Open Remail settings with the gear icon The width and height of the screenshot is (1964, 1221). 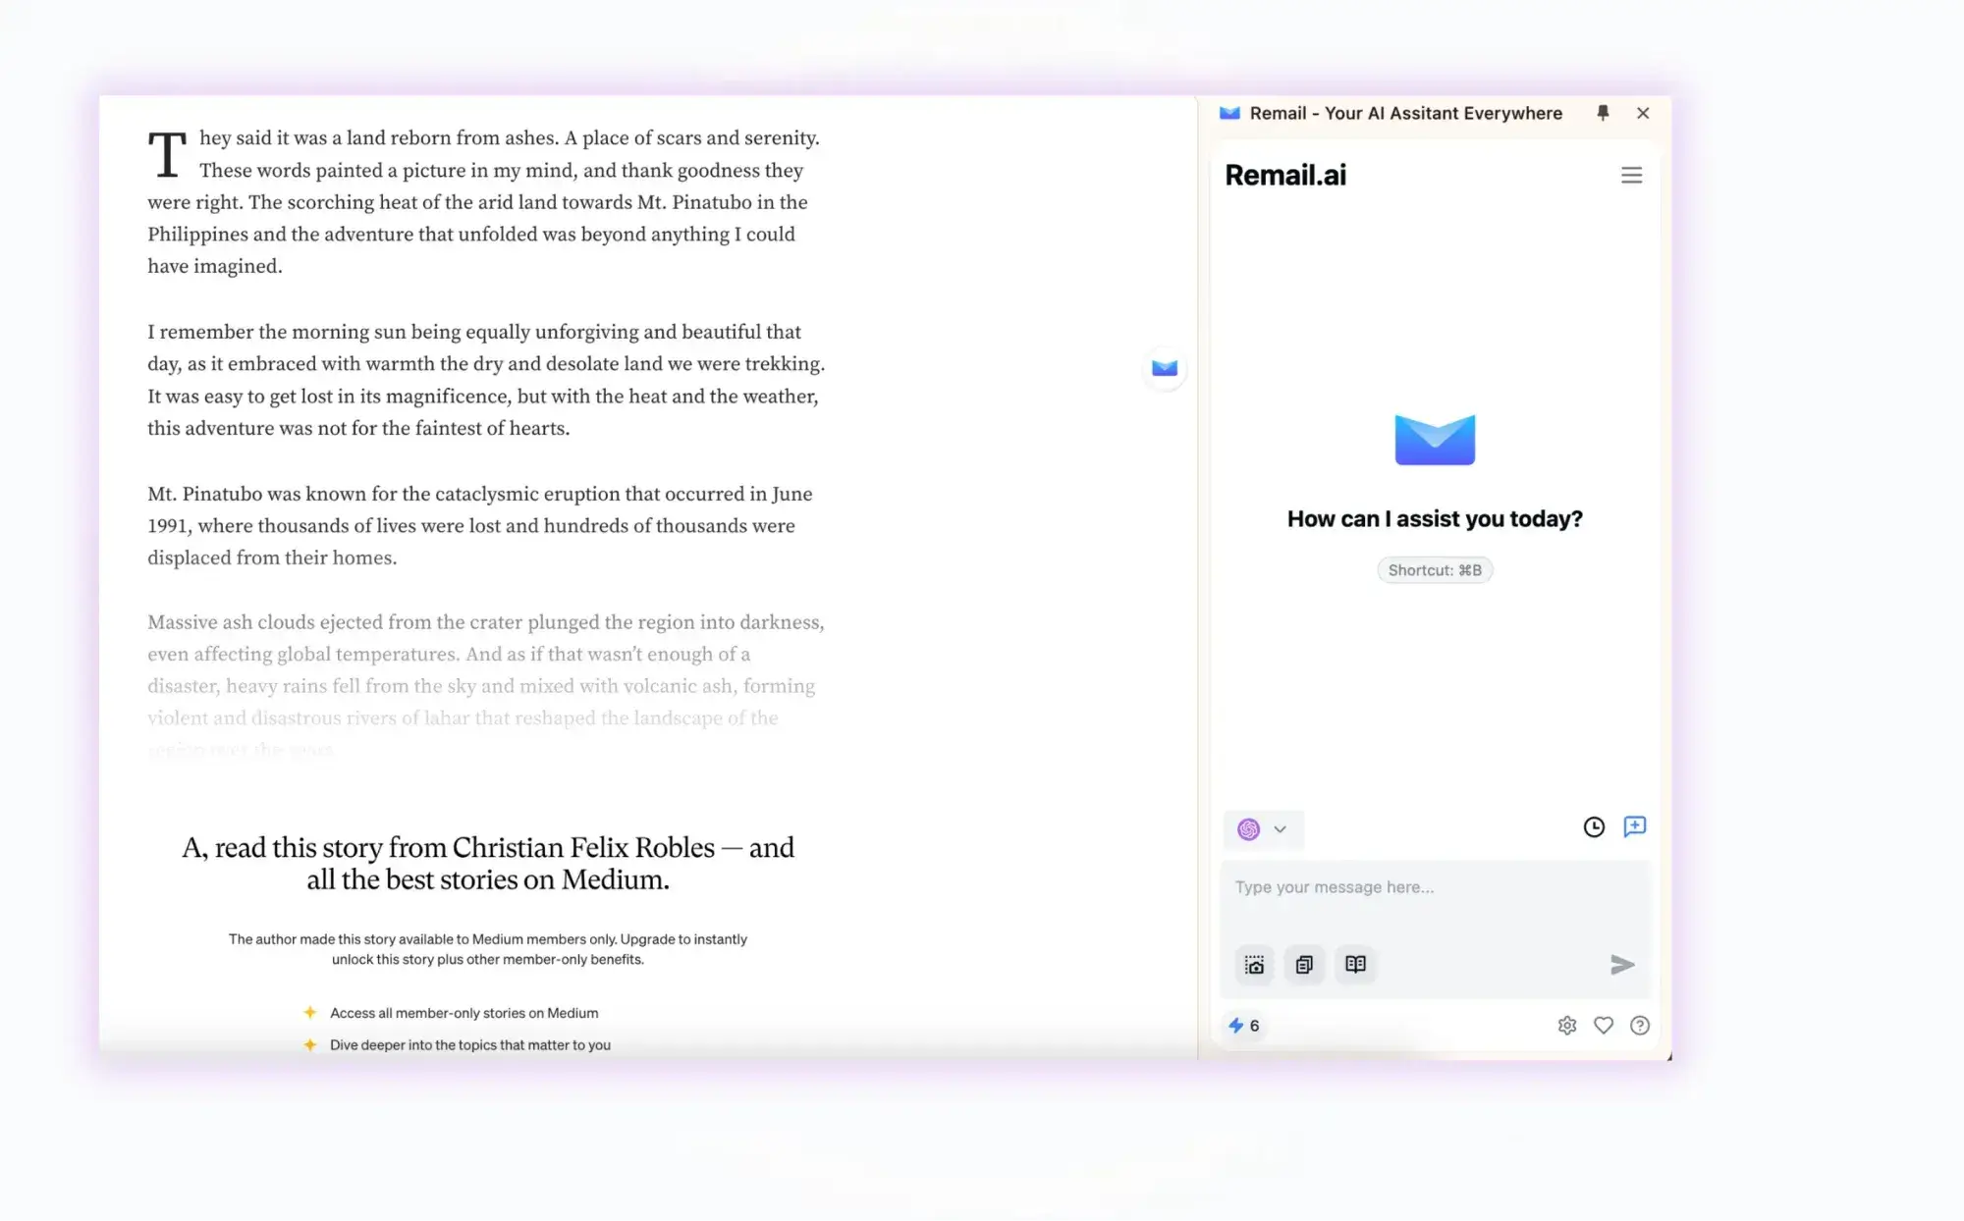(x=1567, y=1025)
